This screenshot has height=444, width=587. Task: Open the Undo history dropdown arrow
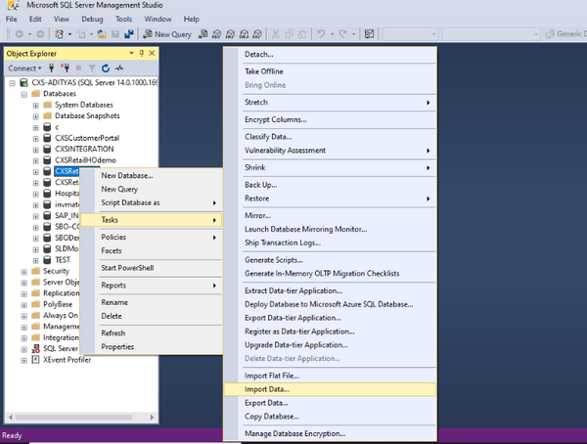pos(332,34)
